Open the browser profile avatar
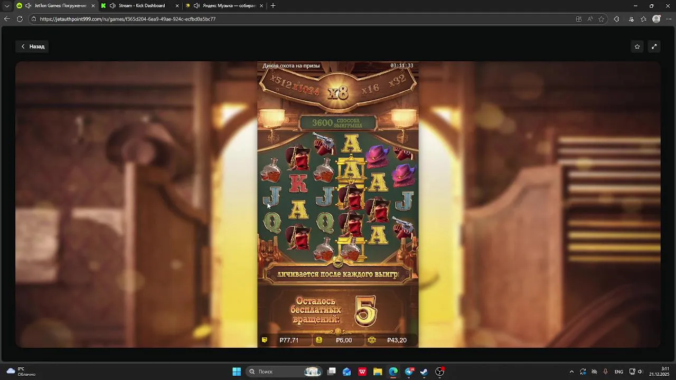Screen dimensions: 676x380 point(656,19)
